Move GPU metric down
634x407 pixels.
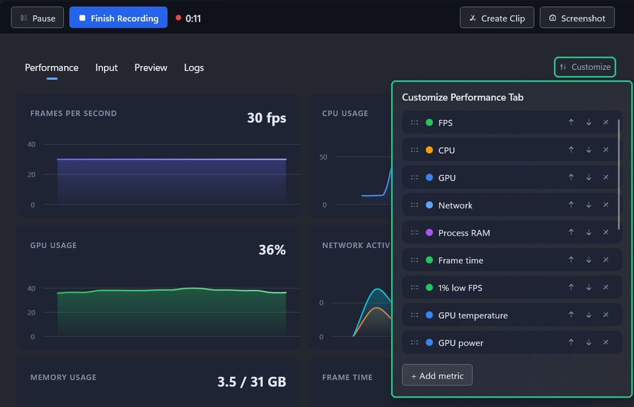pyautogui.click(x=589, y=177)
